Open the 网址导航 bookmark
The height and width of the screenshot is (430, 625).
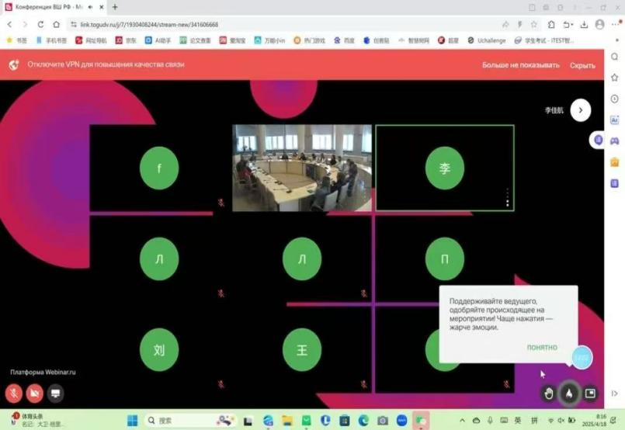[91, 40]
